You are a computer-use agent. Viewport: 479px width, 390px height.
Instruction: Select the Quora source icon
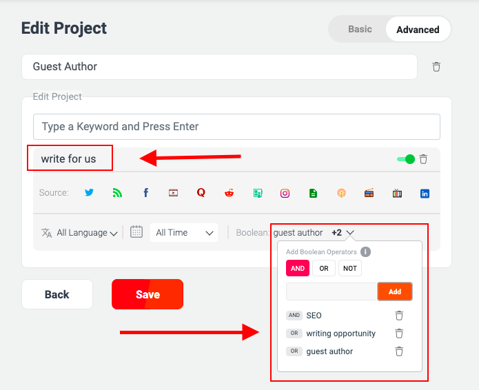coord(201,193)
